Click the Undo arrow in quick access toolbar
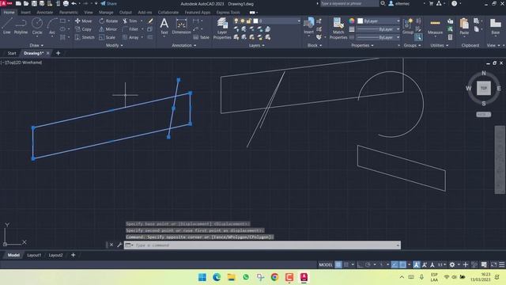This screenshot has width=506, height=285. pyautogui.click(x=74, y=3)
